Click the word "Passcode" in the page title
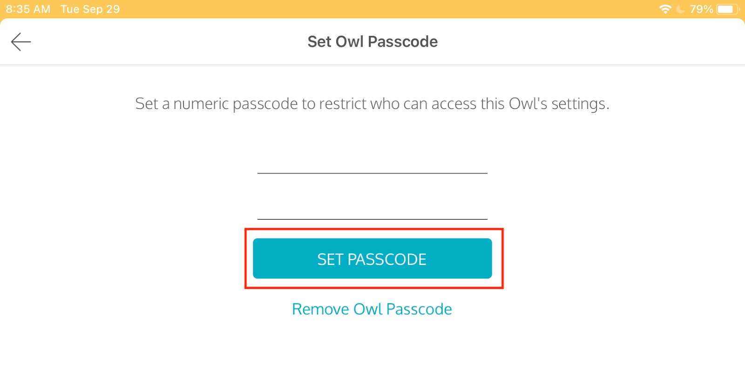Viewport: 745px width, 367px height. pos(403,42)
